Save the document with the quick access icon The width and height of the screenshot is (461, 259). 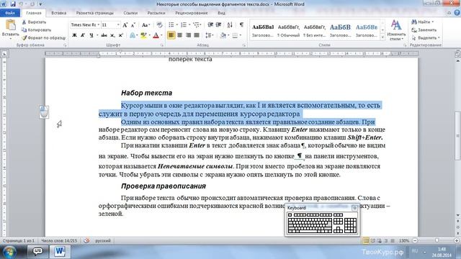click(x=13, y=4)
